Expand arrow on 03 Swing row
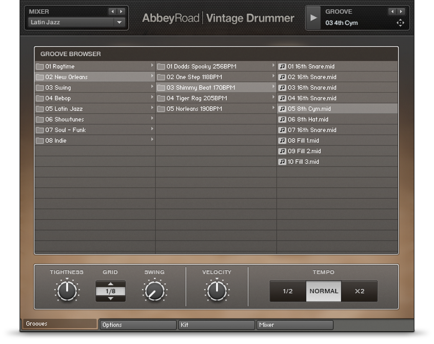 tap(152, 87)
